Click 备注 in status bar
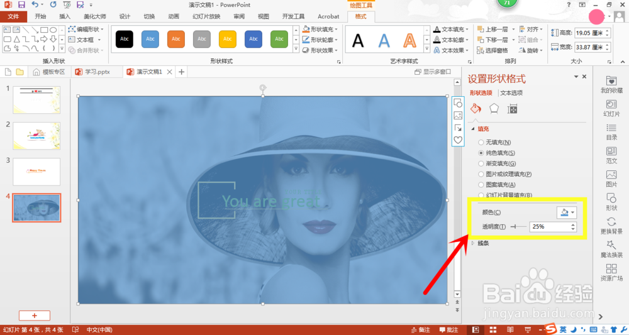This screenshot has height=335, width=629. tap(420, 330)
